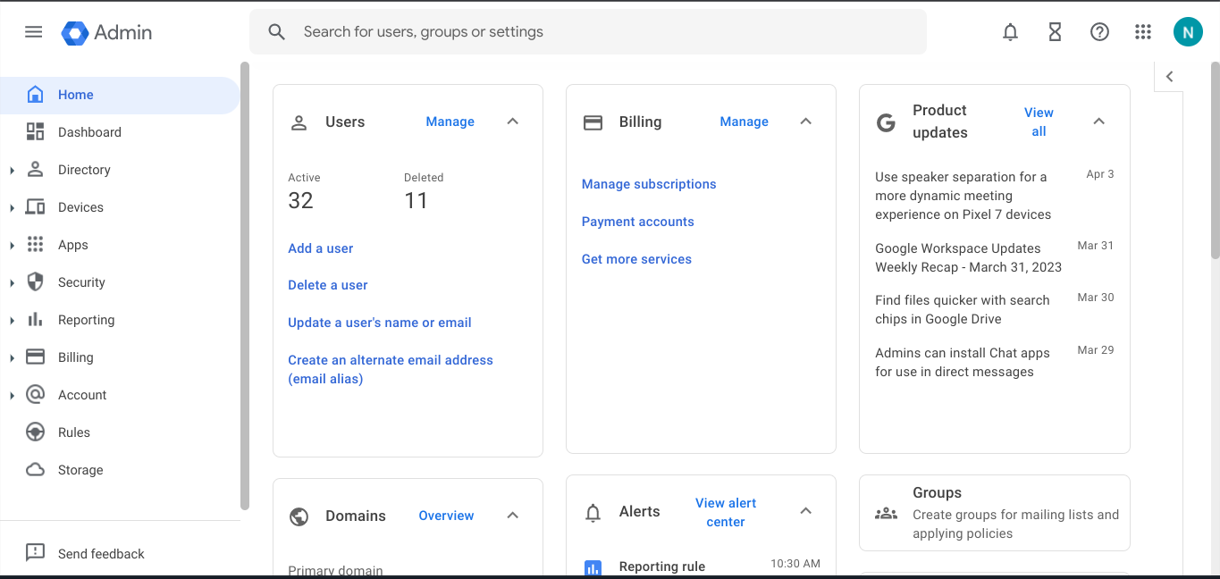Screen dimensions: 1220x579
Task: Open the help question mark icon
Action: click(x=1099, y=32)
